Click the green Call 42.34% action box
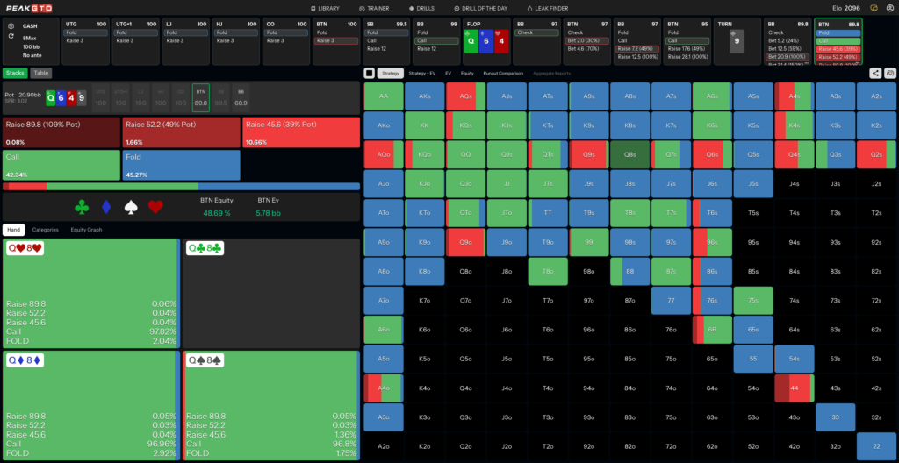Viewport: 899px width, 463px height. pyautogui.click(x=61, y=165)
